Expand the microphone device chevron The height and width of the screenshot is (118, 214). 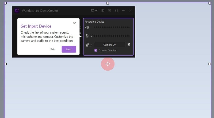click(91, 36)
